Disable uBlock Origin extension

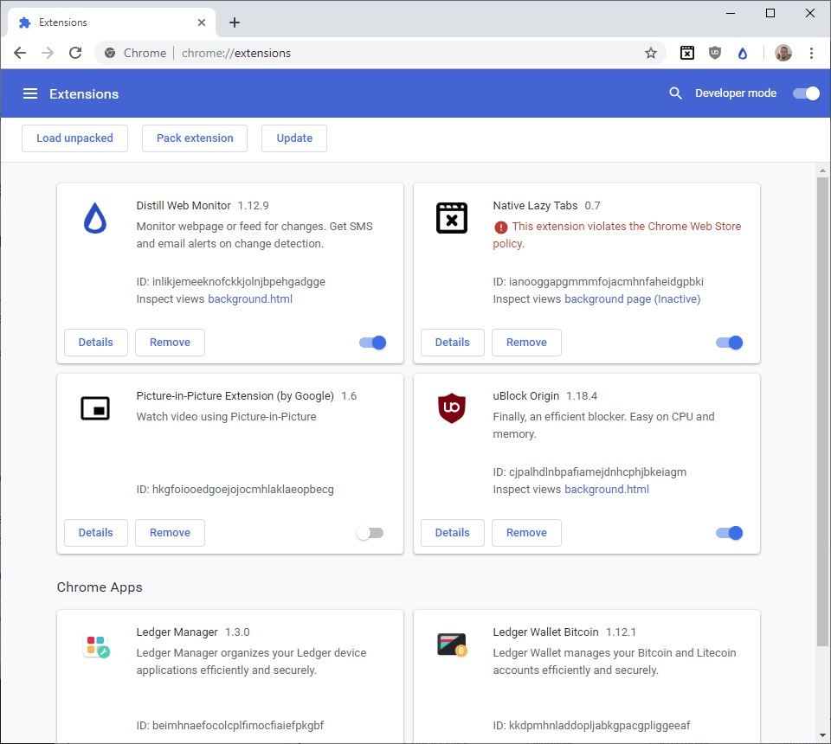pyautogui.click(x=729, y=533)
